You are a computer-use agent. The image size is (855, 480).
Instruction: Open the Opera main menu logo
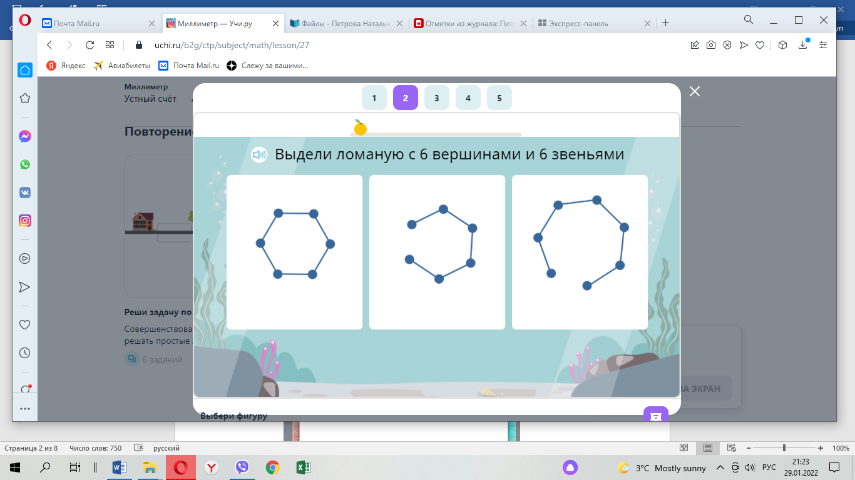(x=25, y=21)
